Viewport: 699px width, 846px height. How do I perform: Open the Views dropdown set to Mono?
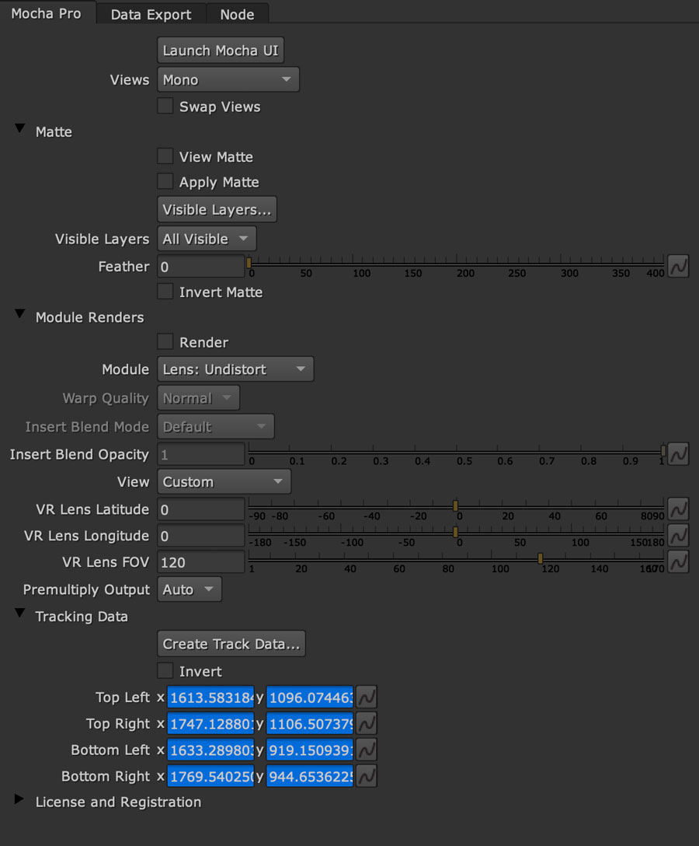pos(228,80)
